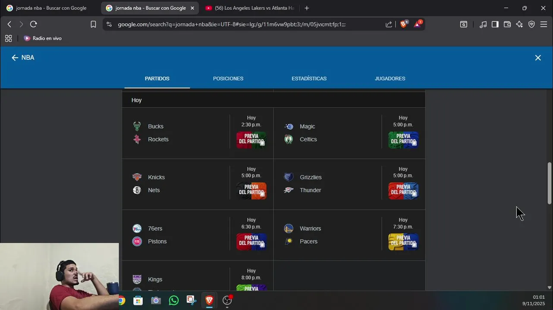Click the Celtics team logo
This screenshot has width=553, height=310.
[x=289, y=139]
